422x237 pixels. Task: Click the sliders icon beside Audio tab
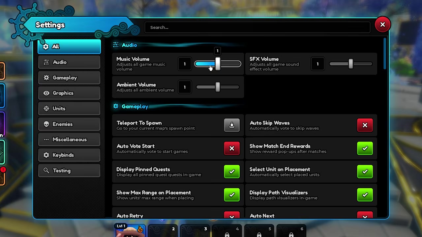pos(46,62)
